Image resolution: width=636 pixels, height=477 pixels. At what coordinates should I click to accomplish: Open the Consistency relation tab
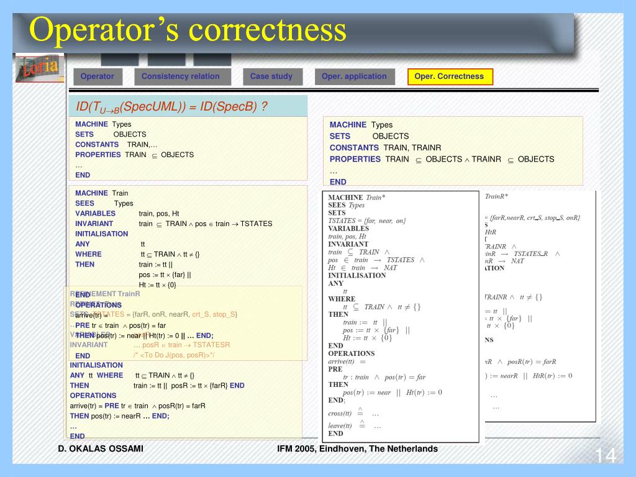[x=182, y=76]
